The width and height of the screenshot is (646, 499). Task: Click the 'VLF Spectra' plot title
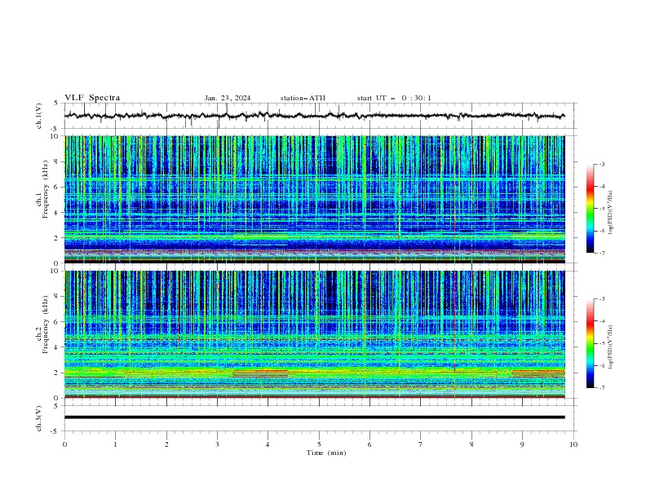(92, 98)
